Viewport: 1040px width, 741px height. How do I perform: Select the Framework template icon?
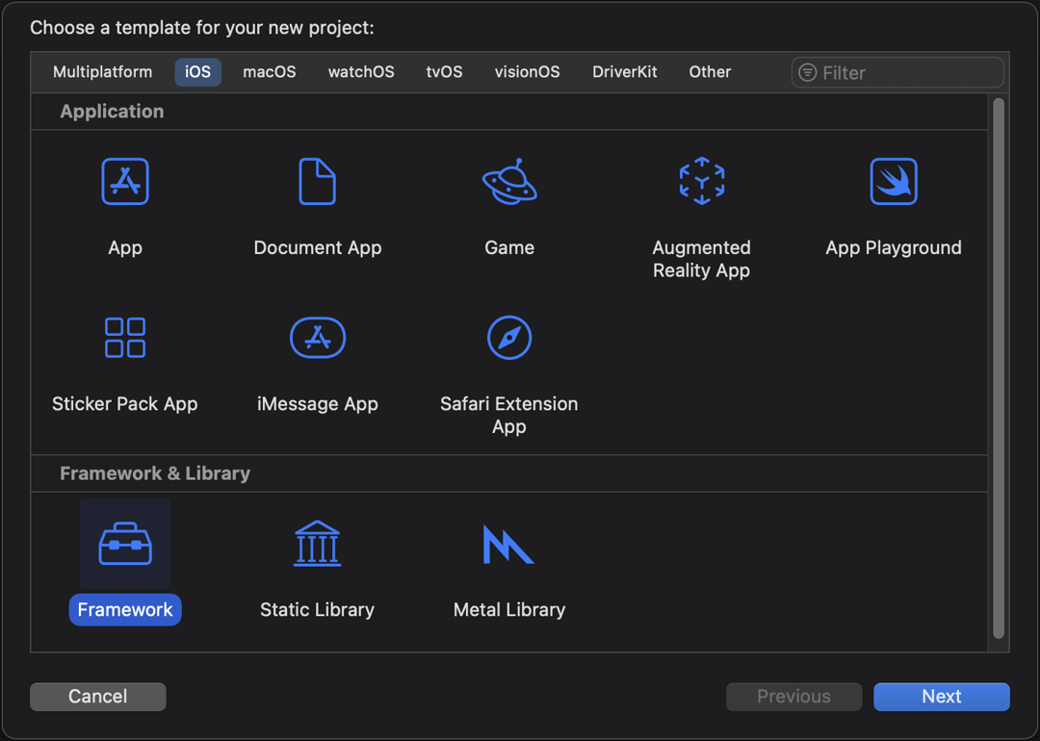coord(125,544)
